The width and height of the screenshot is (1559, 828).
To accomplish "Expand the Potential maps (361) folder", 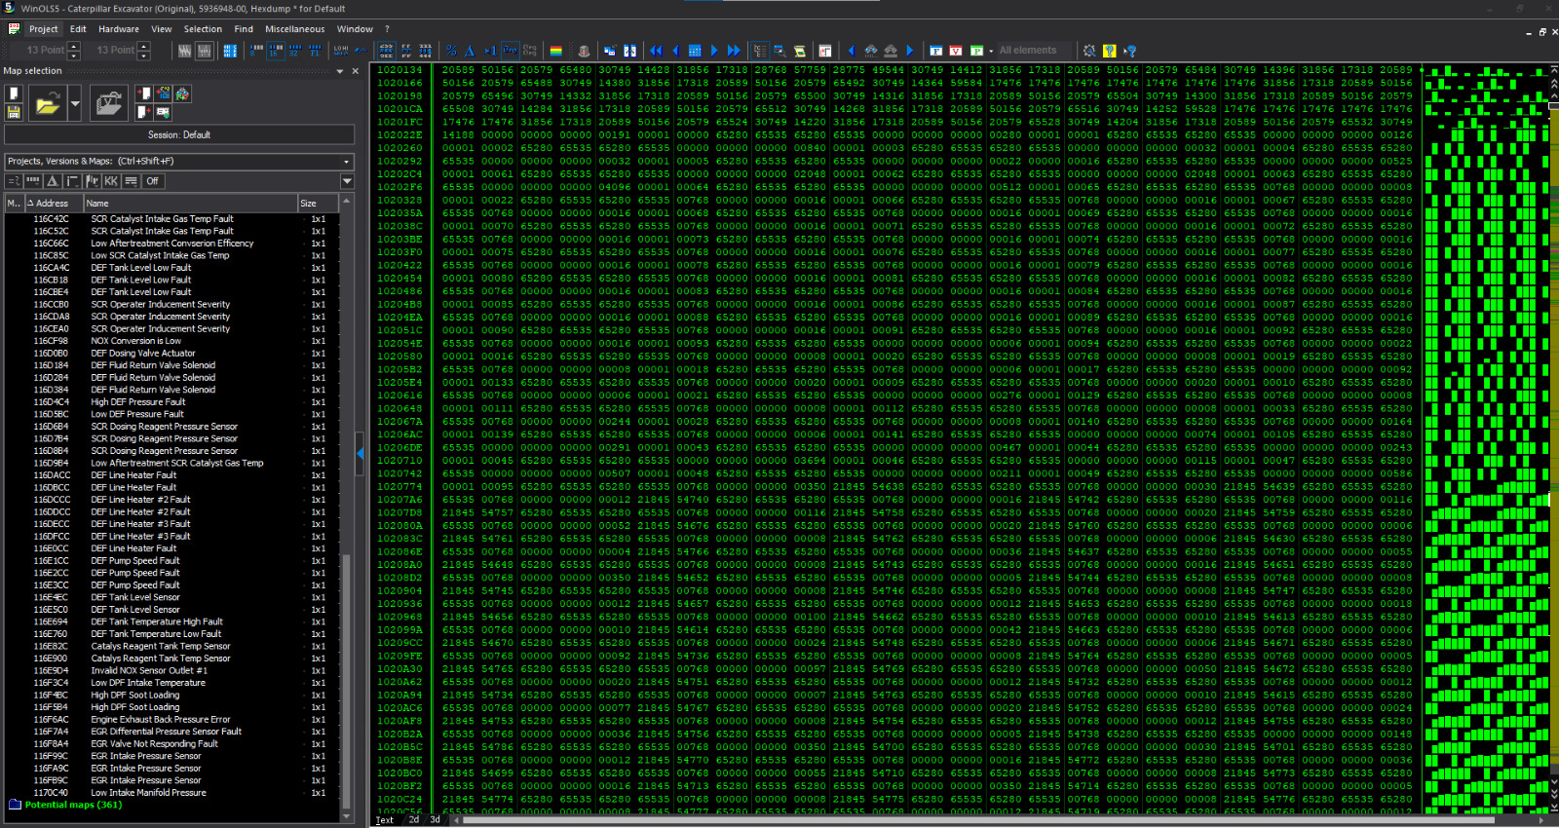I will tap(64, 805).
